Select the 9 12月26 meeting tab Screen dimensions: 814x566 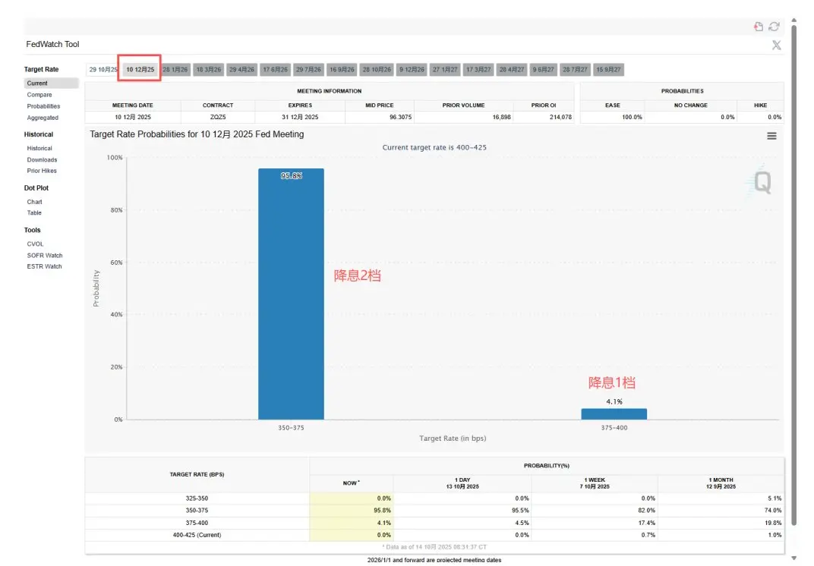coord(412,70)
